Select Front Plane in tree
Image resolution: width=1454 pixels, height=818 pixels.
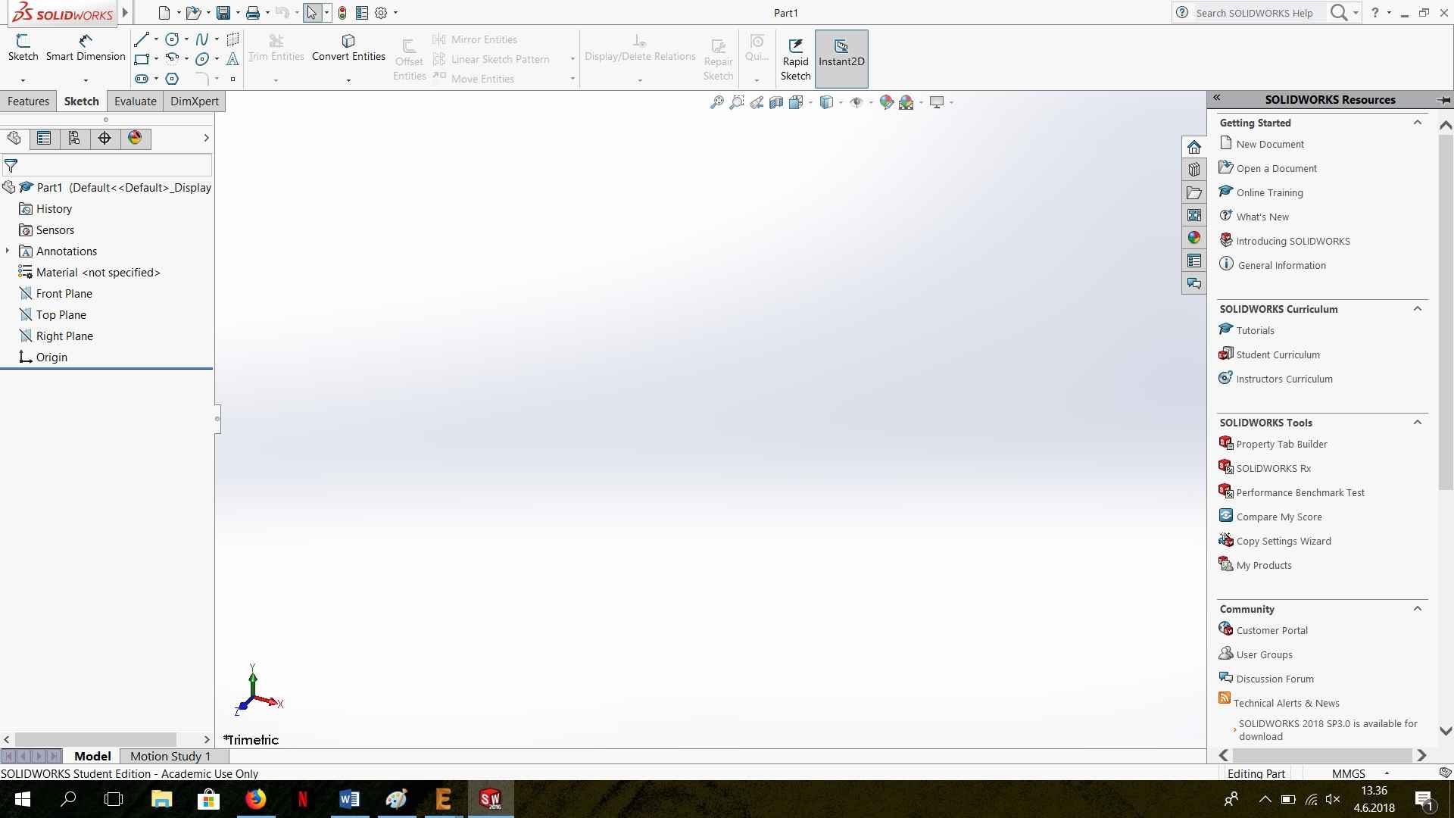(x=64, y=293)
